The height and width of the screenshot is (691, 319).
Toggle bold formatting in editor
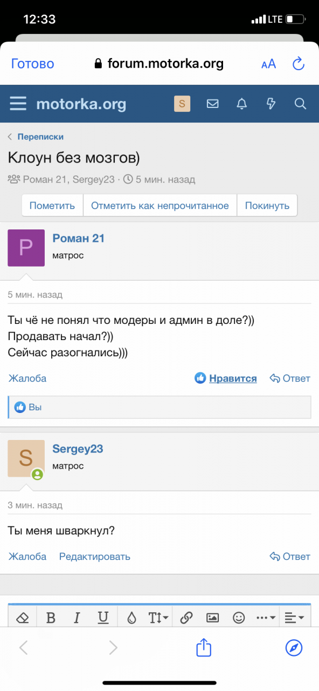pos(51,618)
